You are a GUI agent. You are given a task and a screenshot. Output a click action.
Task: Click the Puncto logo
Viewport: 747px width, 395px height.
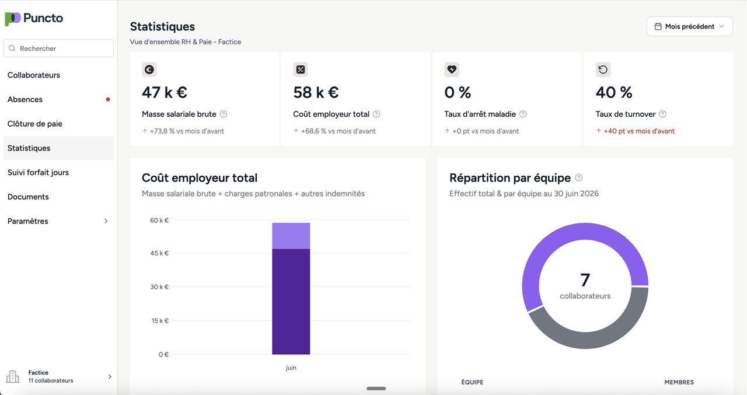coord(34,18)
